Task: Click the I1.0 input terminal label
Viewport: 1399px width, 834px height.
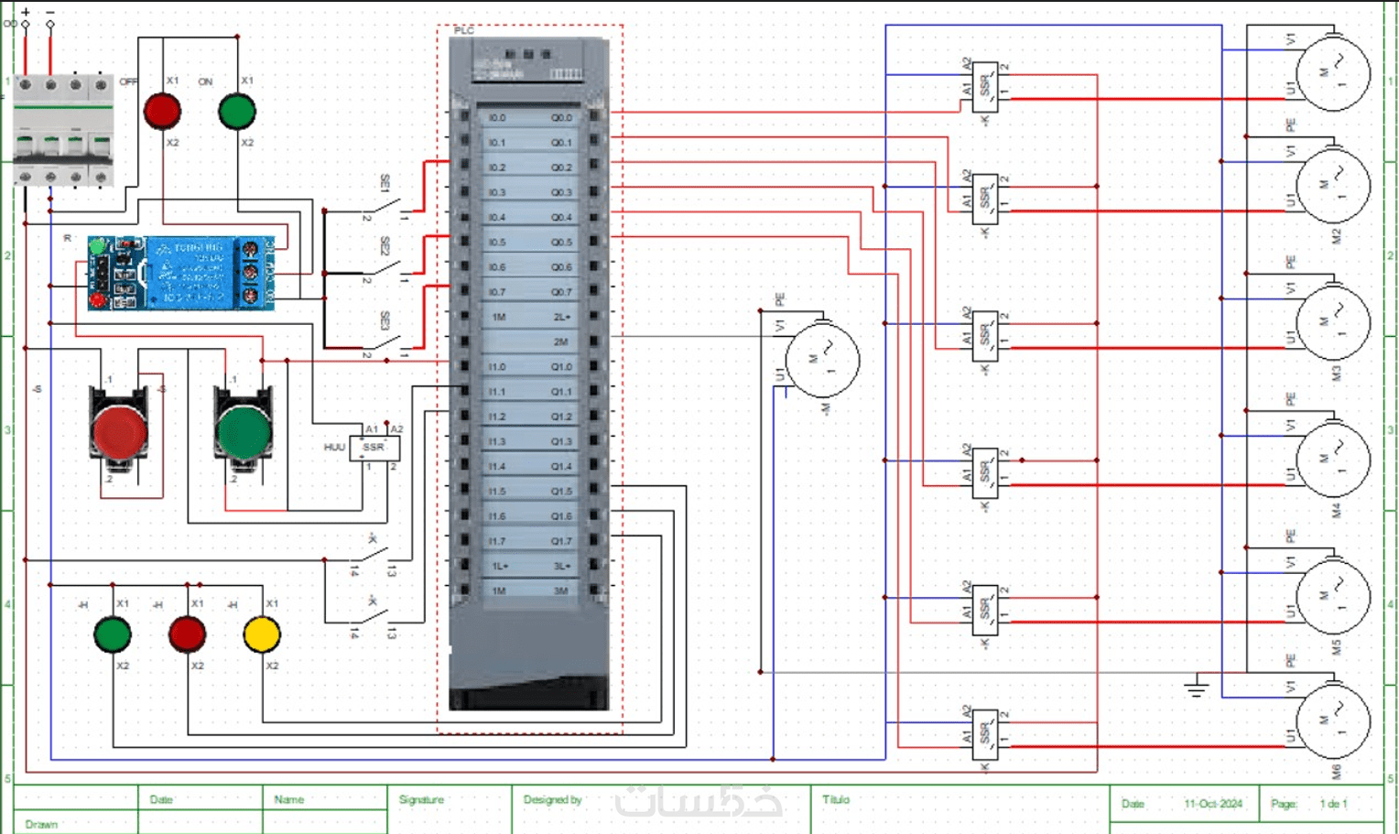Action: coord(497,366)
